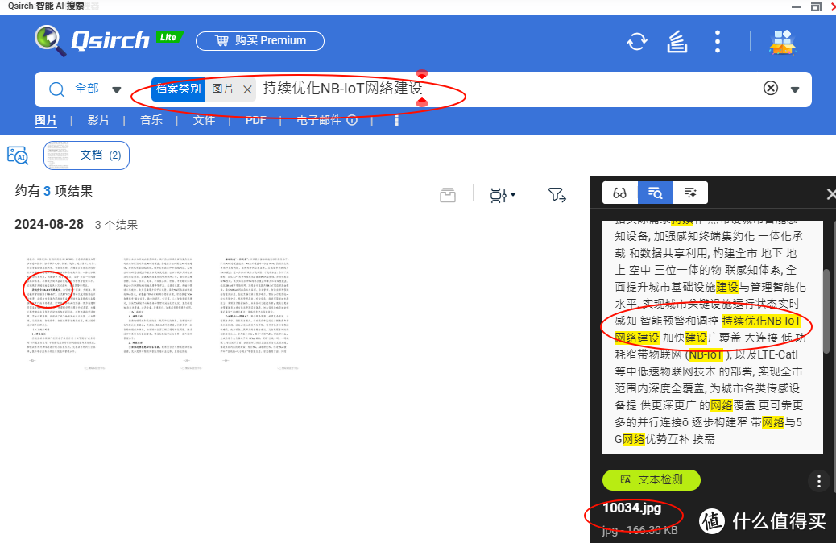Image resolution: width=836 pixels, height=543 pixels.
Task: Switch to the PDF tab
Action: pyautogui.click(x=255, y=119)
